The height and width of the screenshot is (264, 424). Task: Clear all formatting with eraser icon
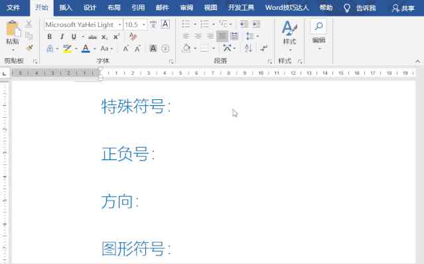[x=133, y=36]
